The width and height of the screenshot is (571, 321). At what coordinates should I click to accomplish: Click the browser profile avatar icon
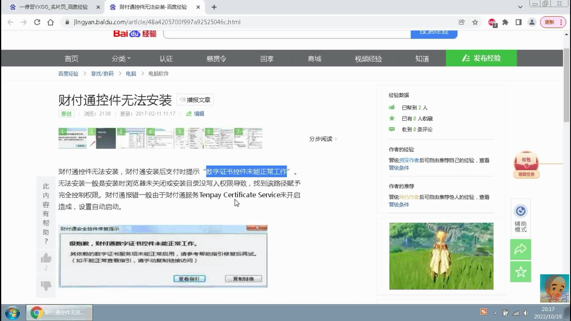pyautogui.click(x=532, y=22)
